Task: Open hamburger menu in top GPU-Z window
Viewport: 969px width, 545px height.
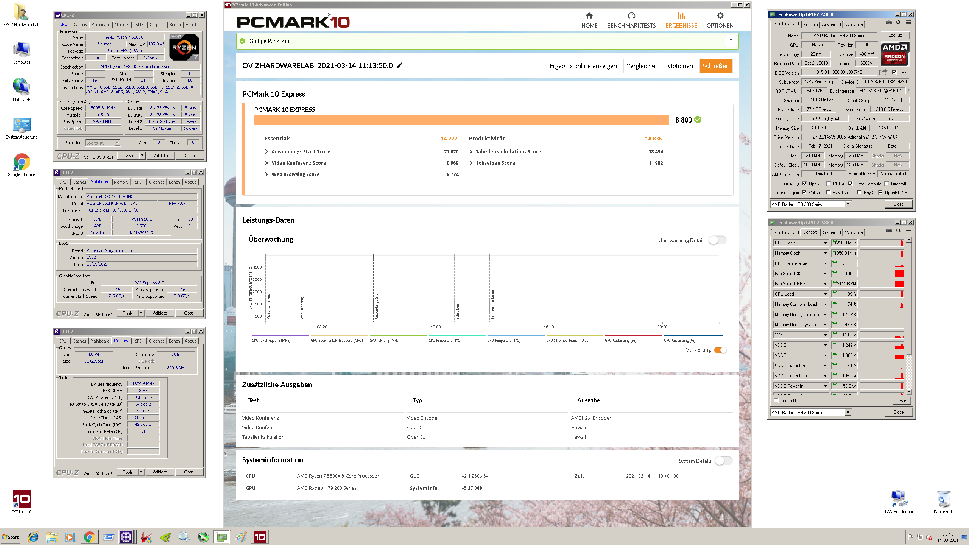Action: pos(908,23)
